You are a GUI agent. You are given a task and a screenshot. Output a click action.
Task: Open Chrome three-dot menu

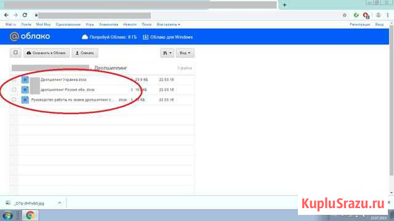click(388, 15)
